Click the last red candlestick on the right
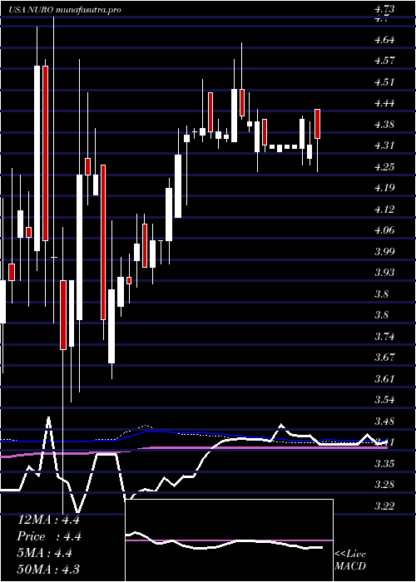Screen dimensions: 416x582 point(318,124)
